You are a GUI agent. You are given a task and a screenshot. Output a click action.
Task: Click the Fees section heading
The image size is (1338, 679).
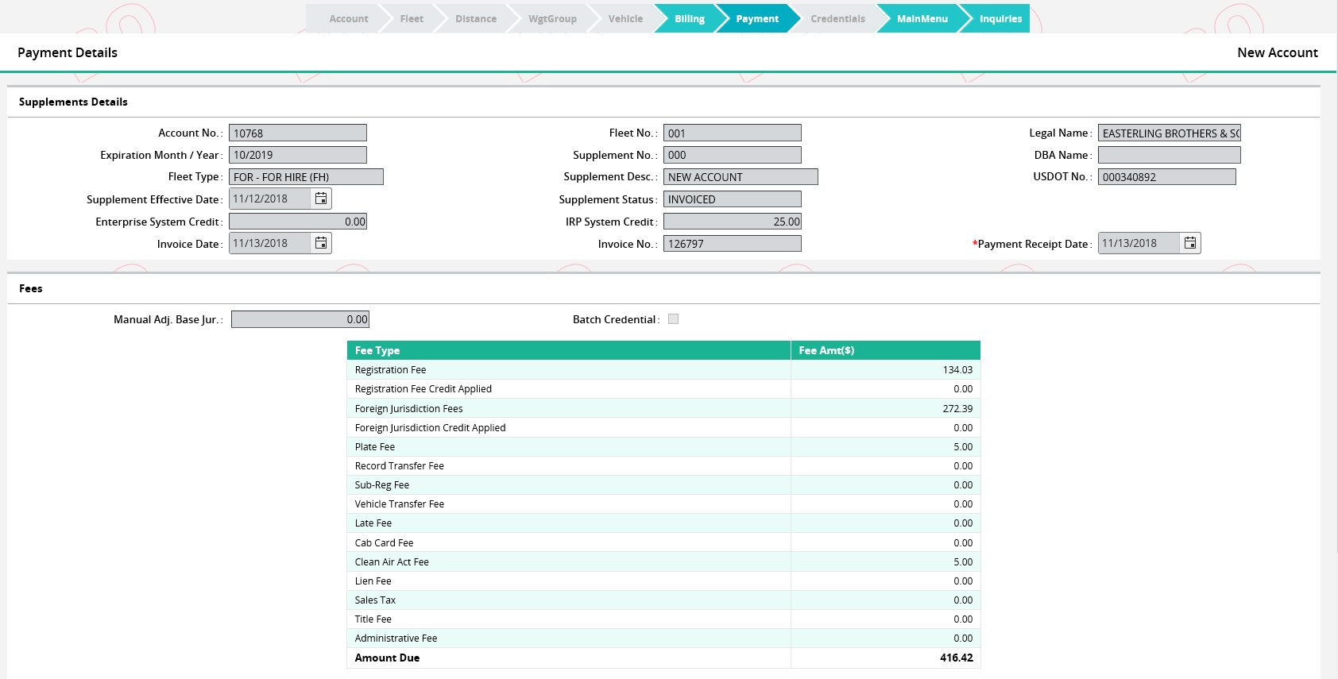[x=31, y=288]
